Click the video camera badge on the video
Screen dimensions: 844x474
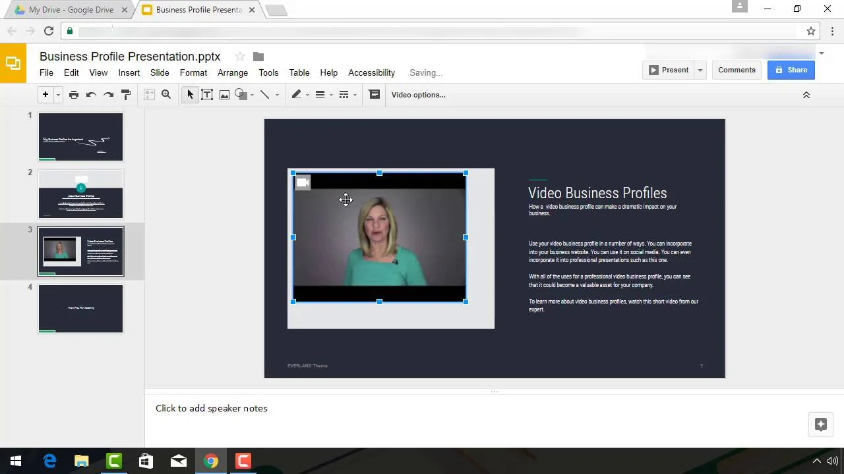pos(303,182)
